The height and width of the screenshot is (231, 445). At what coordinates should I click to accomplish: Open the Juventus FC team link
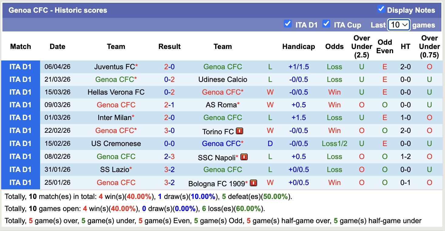114,67
